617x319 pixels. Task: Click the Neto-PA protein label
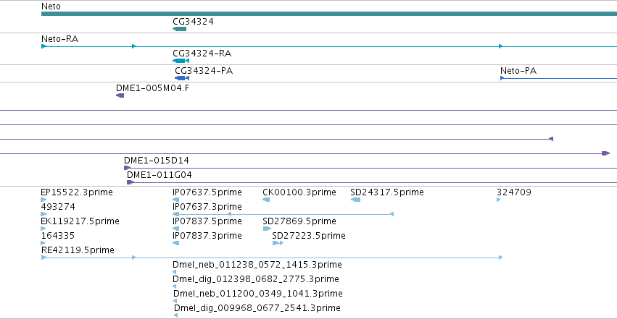[518, 71]
